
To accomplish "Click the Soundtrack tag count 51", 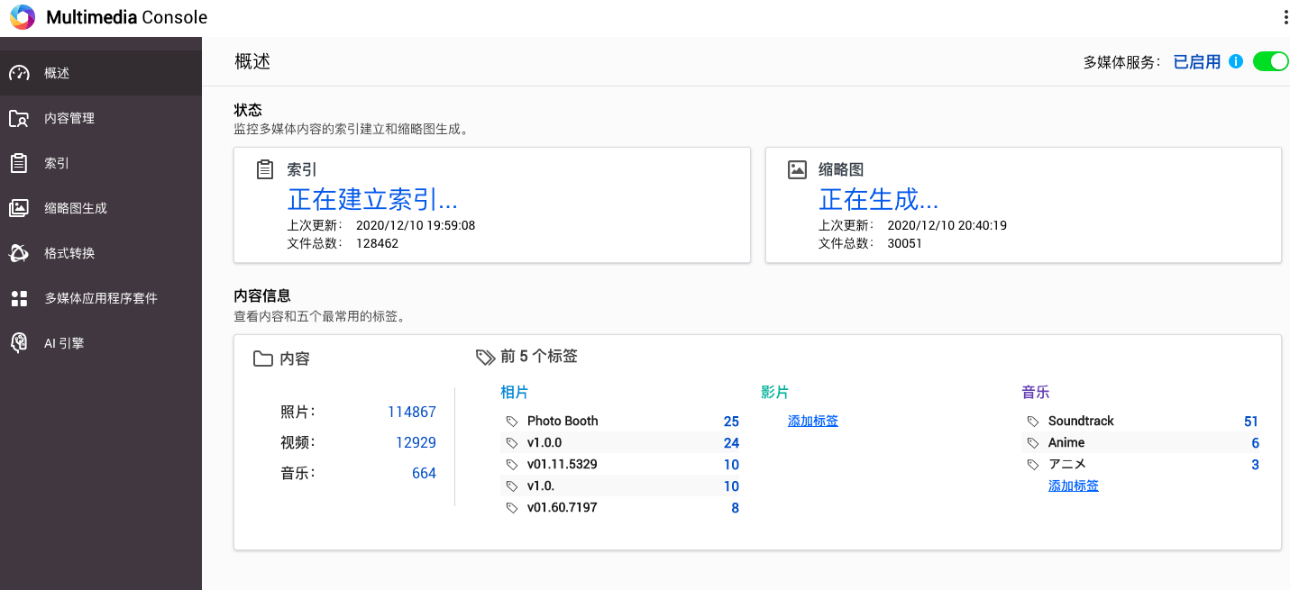I will (1250, 422).
